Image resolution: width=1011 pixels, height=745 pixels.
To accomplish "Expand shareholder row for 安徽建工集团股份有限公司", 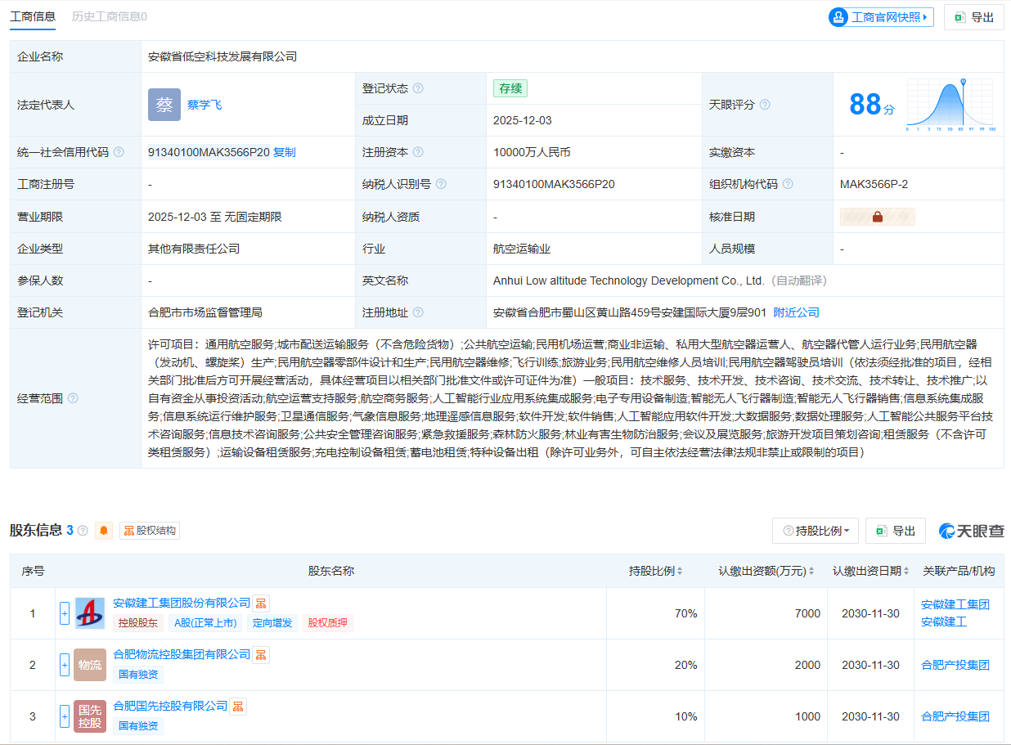I will (65, 613).
